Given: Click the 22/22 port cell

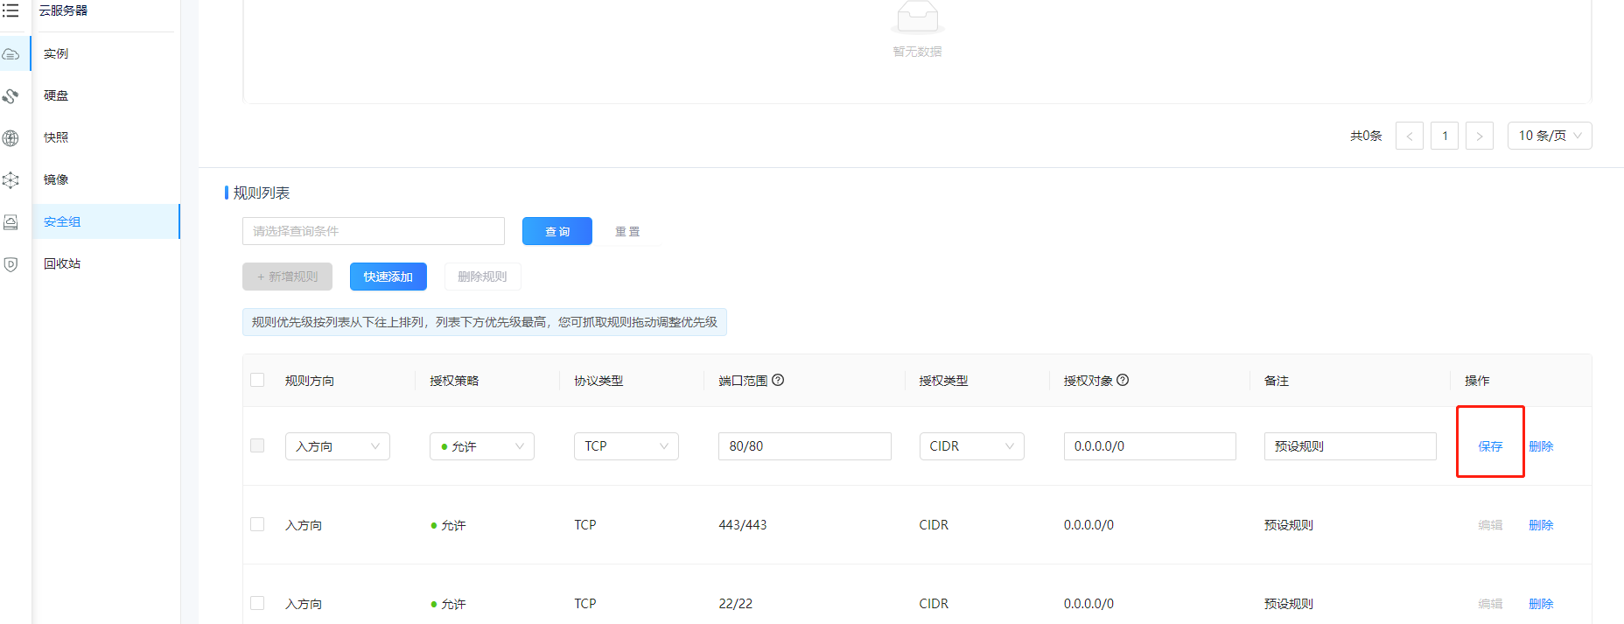Looking at the screenshot, I should click(736, 604).
